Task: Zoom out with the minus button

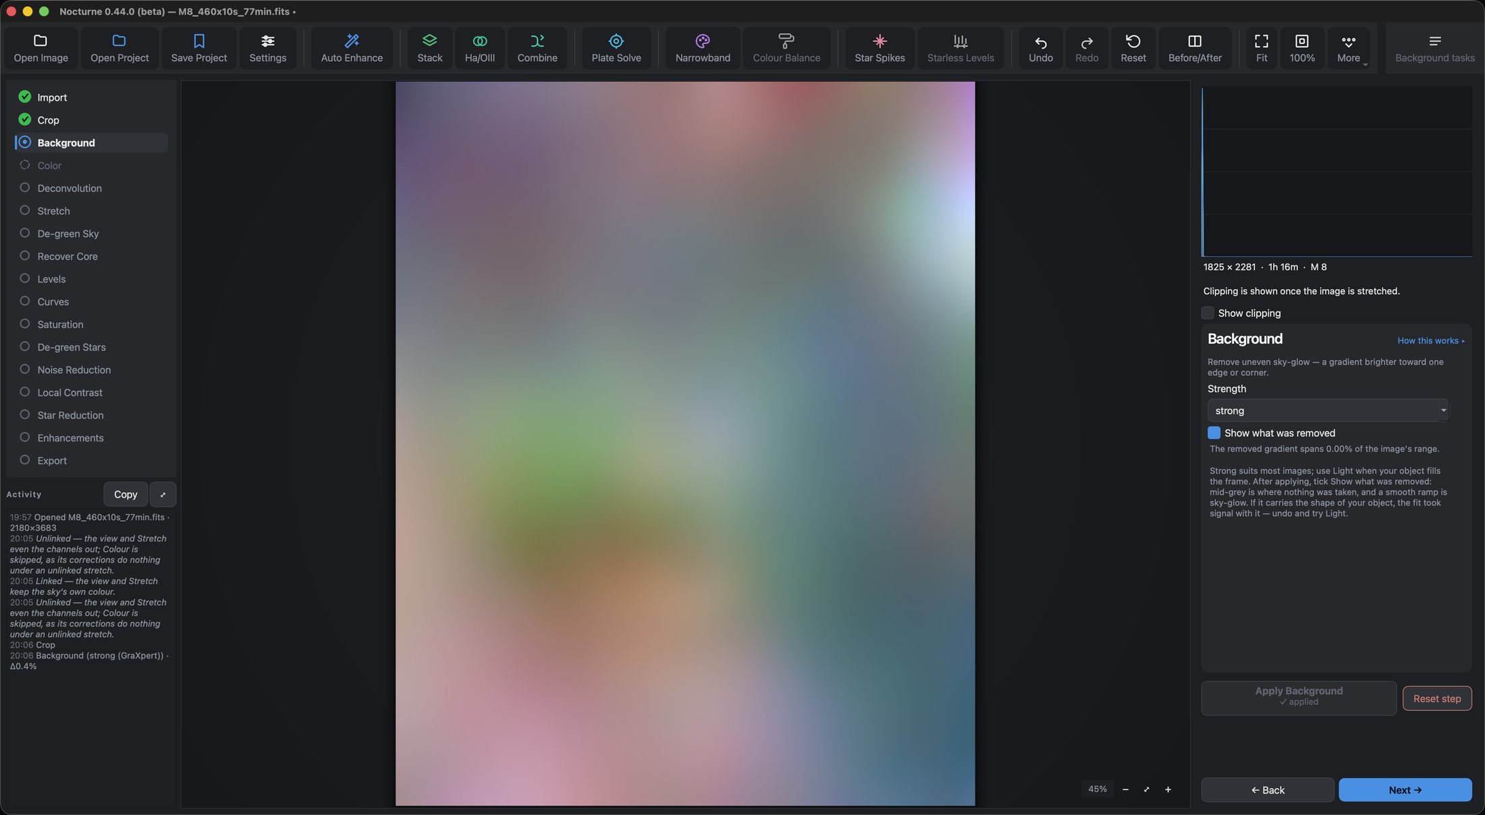Action: [1125, 789]
